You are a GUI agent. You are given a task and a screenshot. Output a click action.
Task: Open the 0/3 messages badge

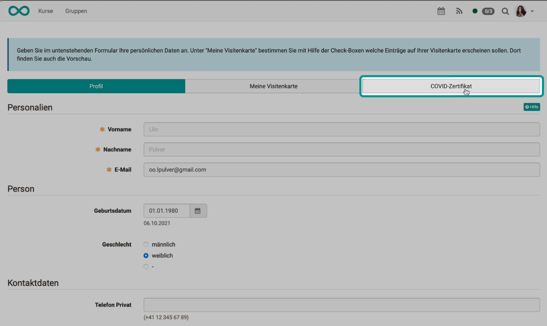tap(488, 11)
